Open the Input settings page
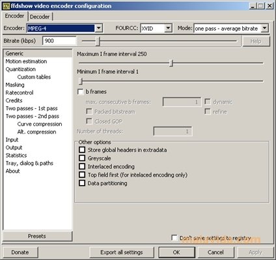The image size is (276, 260). click(x=12, y=139)
